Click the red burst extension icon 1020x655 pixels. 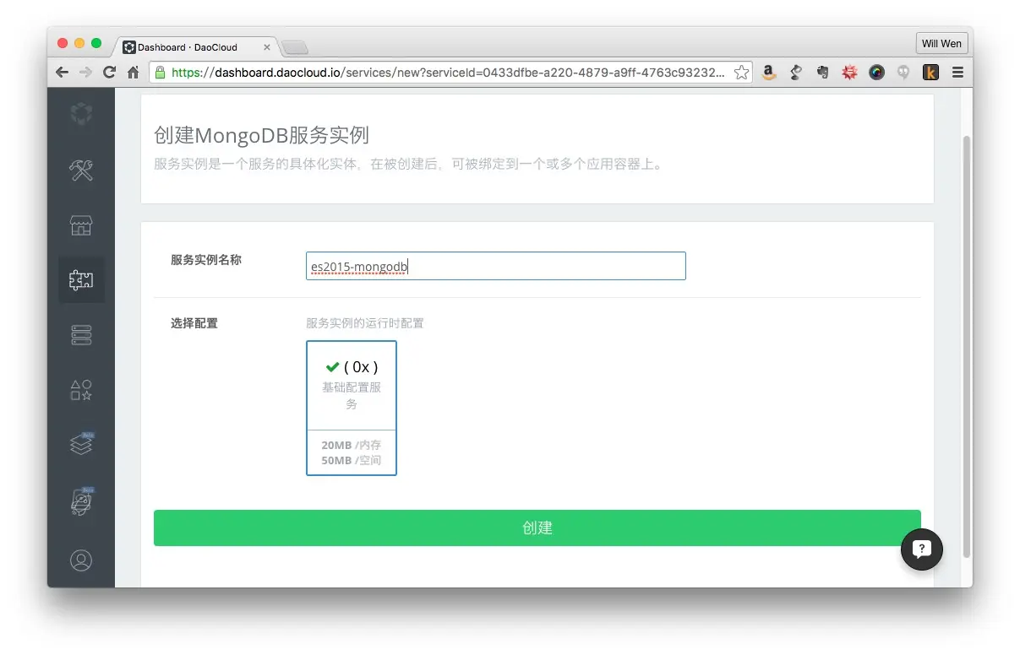(x=849, y=73)
